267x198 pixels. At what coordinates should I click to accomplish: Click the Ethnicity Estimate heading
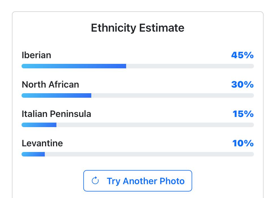[137, 28]
